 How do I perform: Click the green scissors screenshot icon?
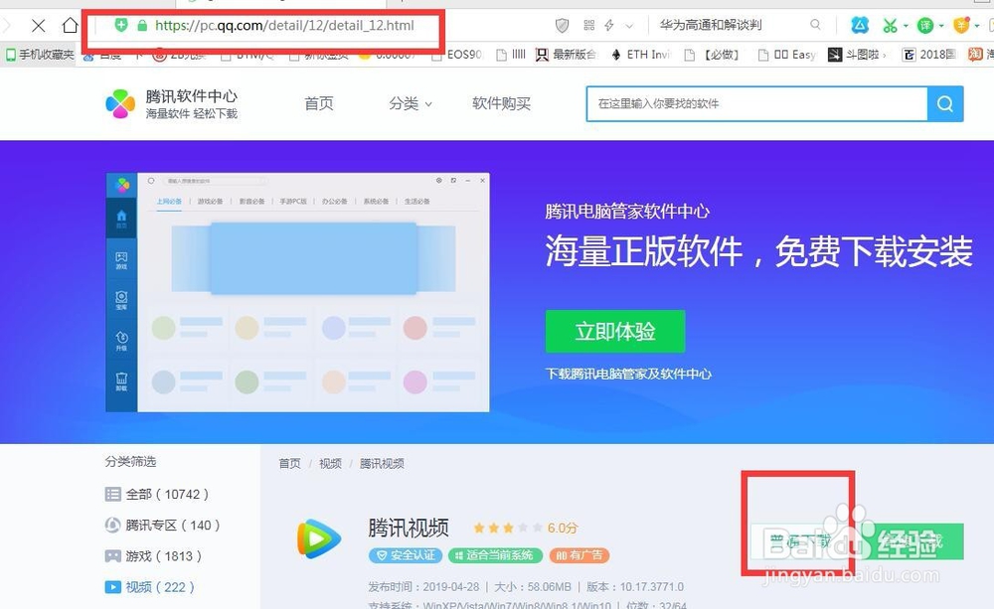tap(890, 26)
